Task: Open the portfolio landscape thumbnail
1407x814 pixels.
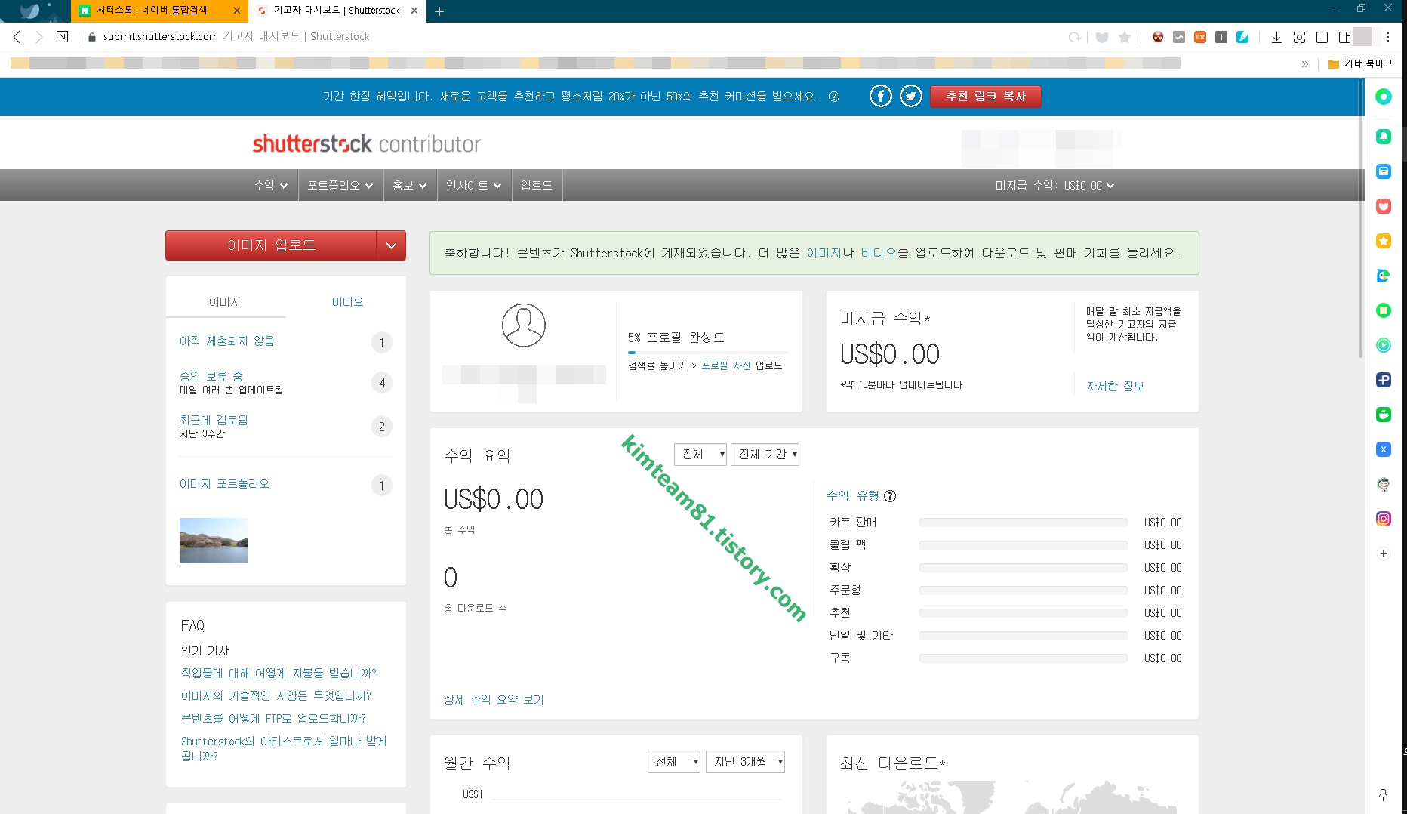Action: (214, 541)
